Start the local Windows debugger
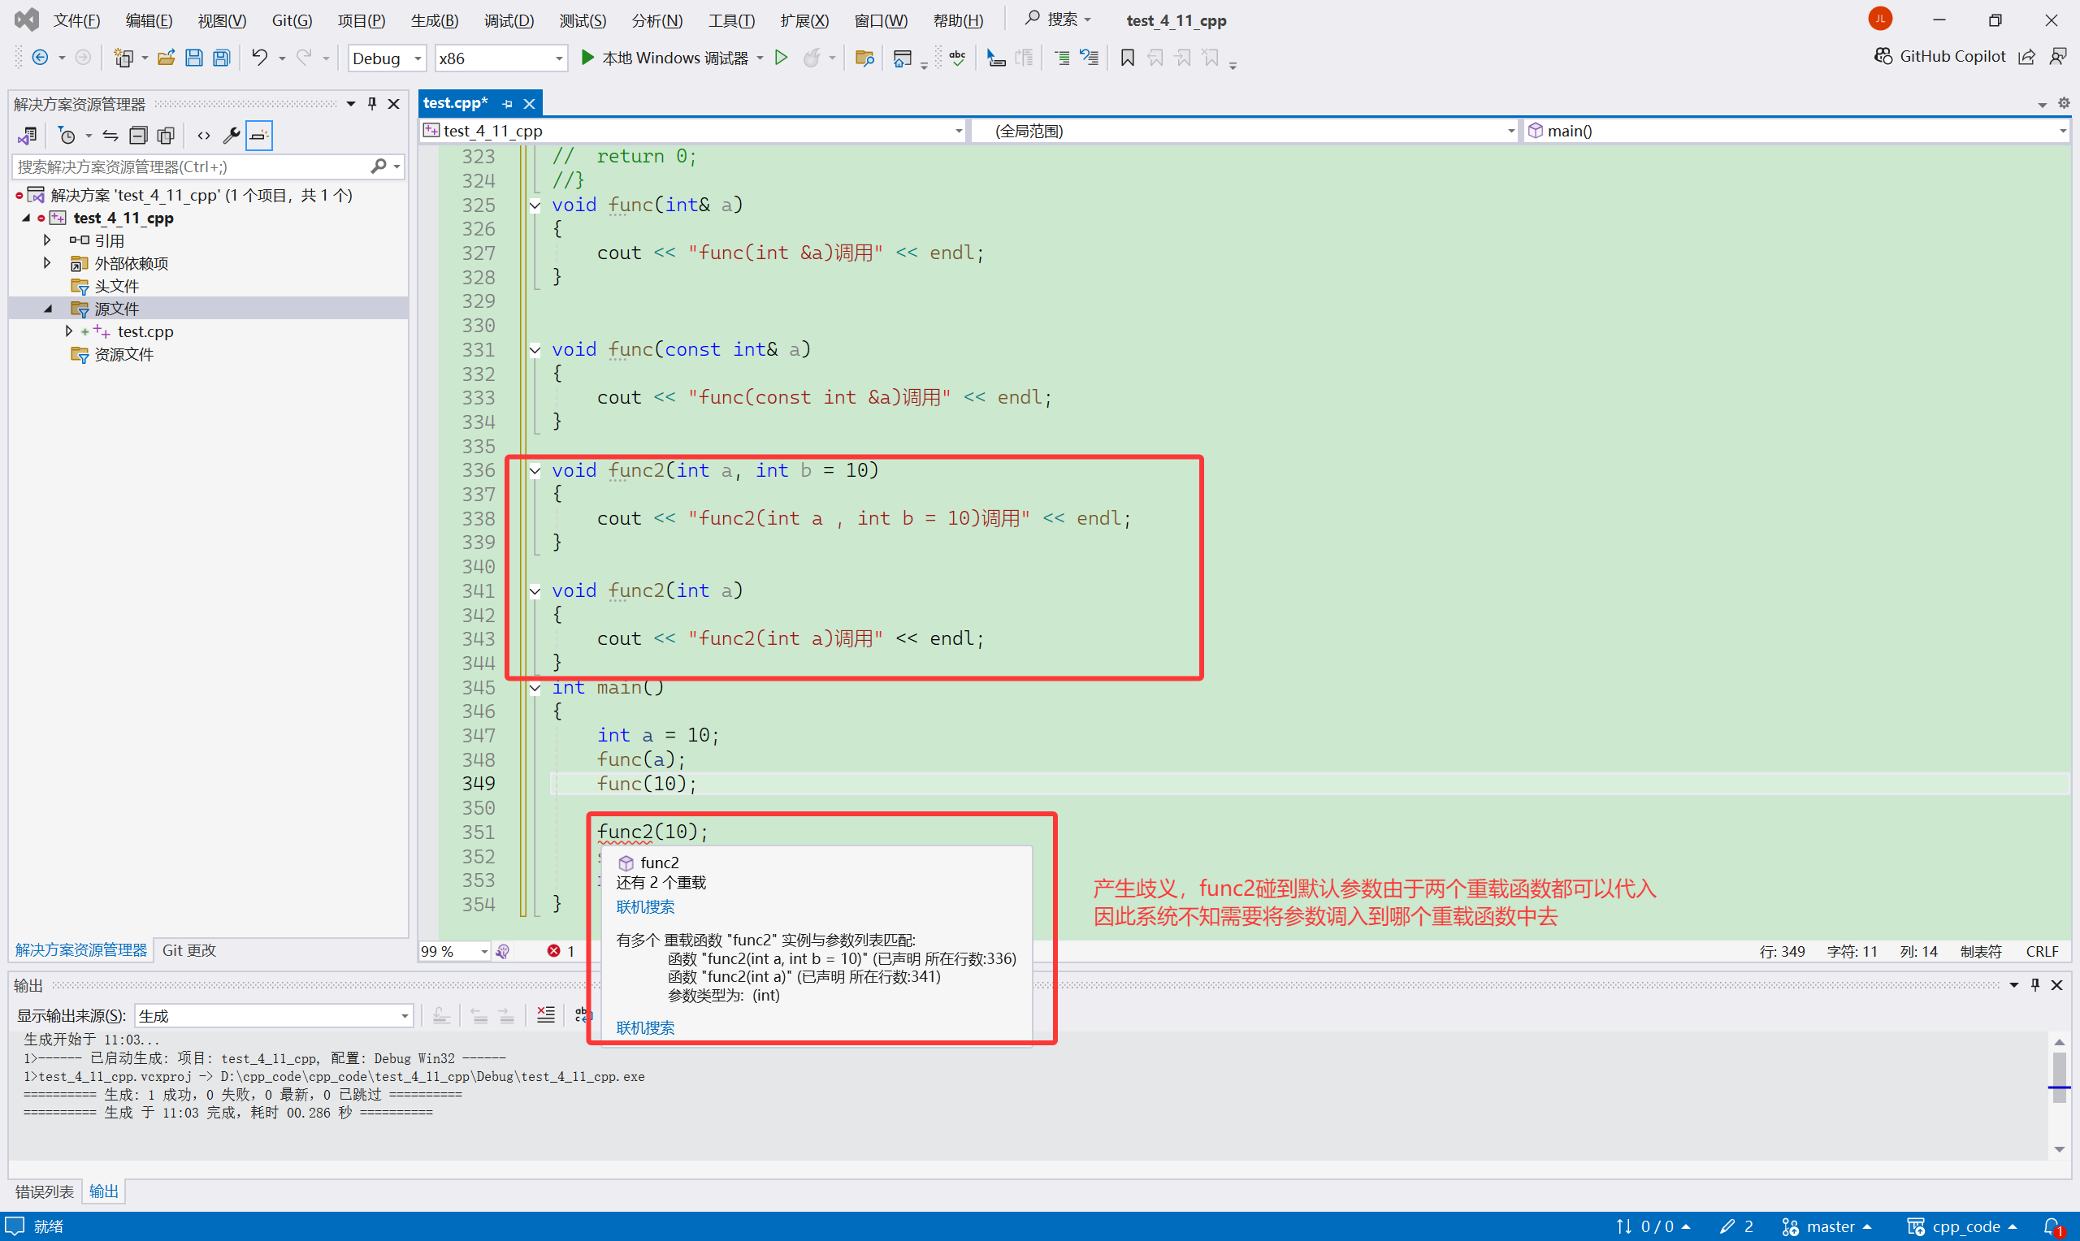Viewport: 2080px width, 1241px height. point(665,58)
